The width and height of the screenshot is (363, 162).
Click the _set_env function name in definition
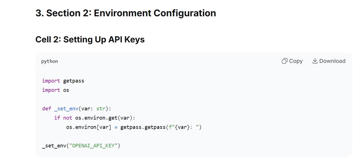66,109
